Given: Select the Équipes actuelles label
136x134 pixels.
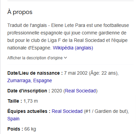Looking at the screenshot, I should (x=29, y=111).
